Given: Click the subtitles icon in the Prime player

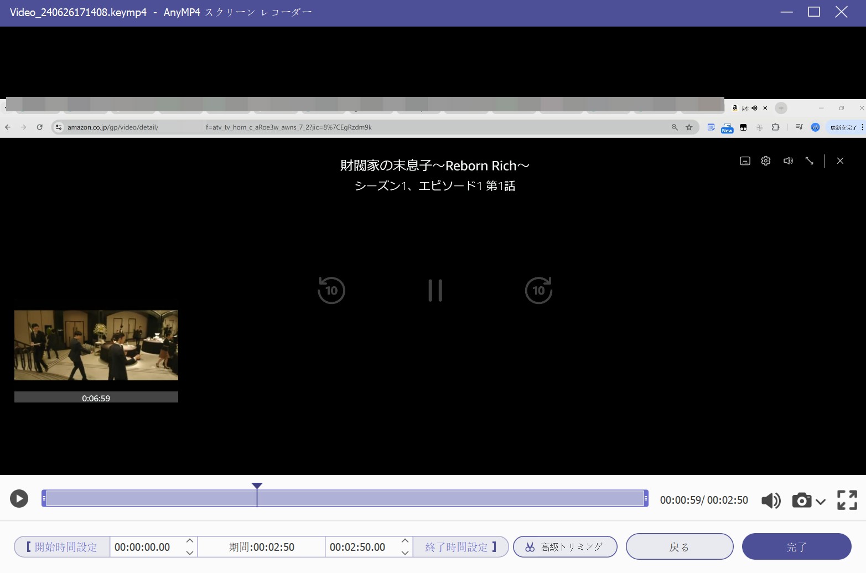Looking at the screenshot, I should click(745, 161).
